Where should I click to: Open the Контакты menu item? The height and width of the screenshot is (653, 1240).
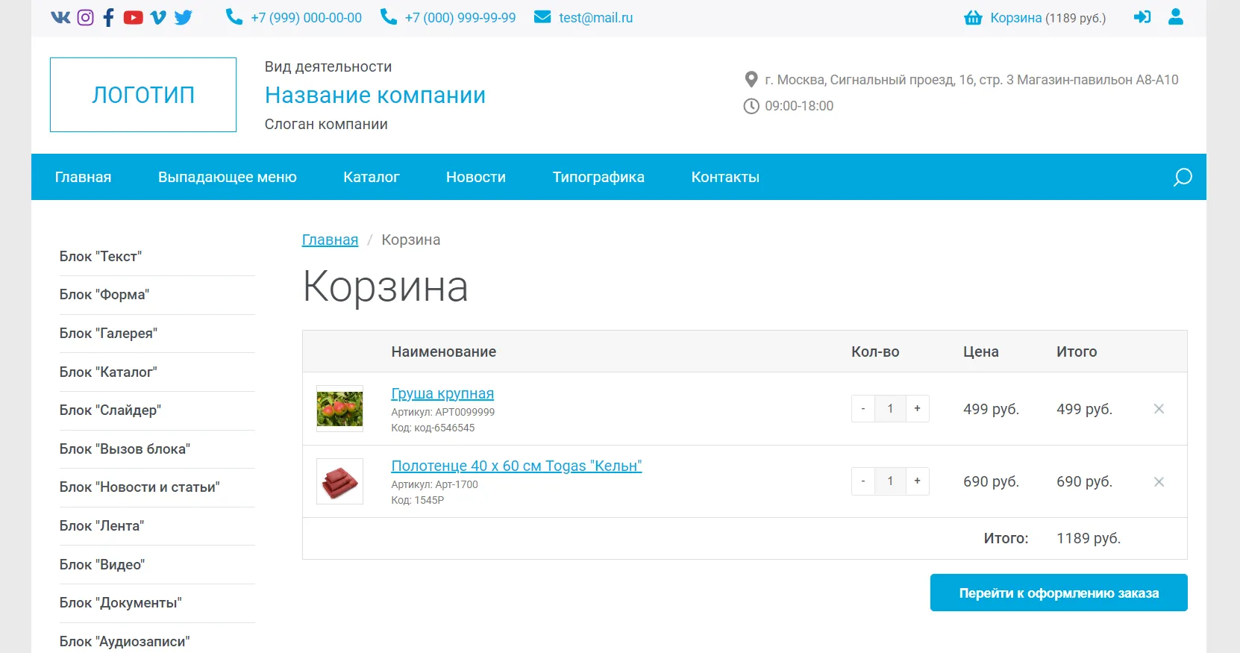(725, 177)
